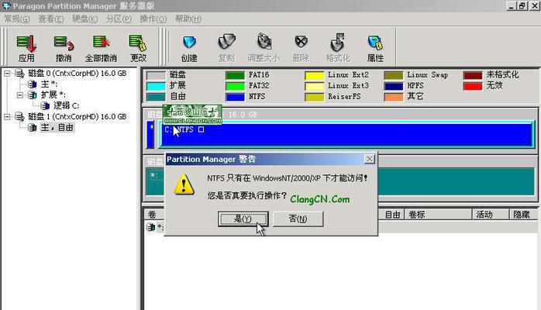The height and width of the screenshot is (310, 541).
Task: Click the 磁盘 gray legend swatch
Action: pyautogui.click(x=156, y=75)
